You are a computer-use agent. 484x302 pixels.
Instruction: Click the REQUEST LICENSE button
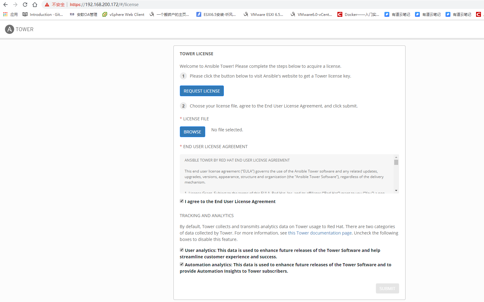pyautogui.click(x=202, y=91)
